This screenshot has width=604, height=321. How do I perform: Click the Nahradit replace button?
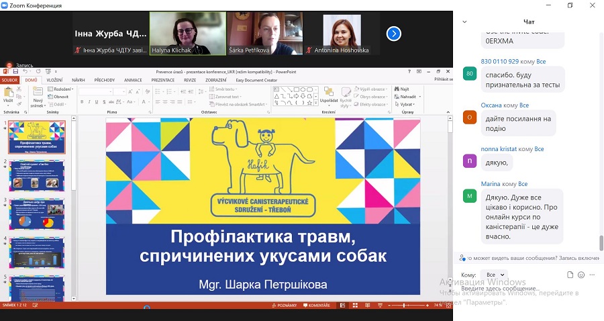pos(405,97)
